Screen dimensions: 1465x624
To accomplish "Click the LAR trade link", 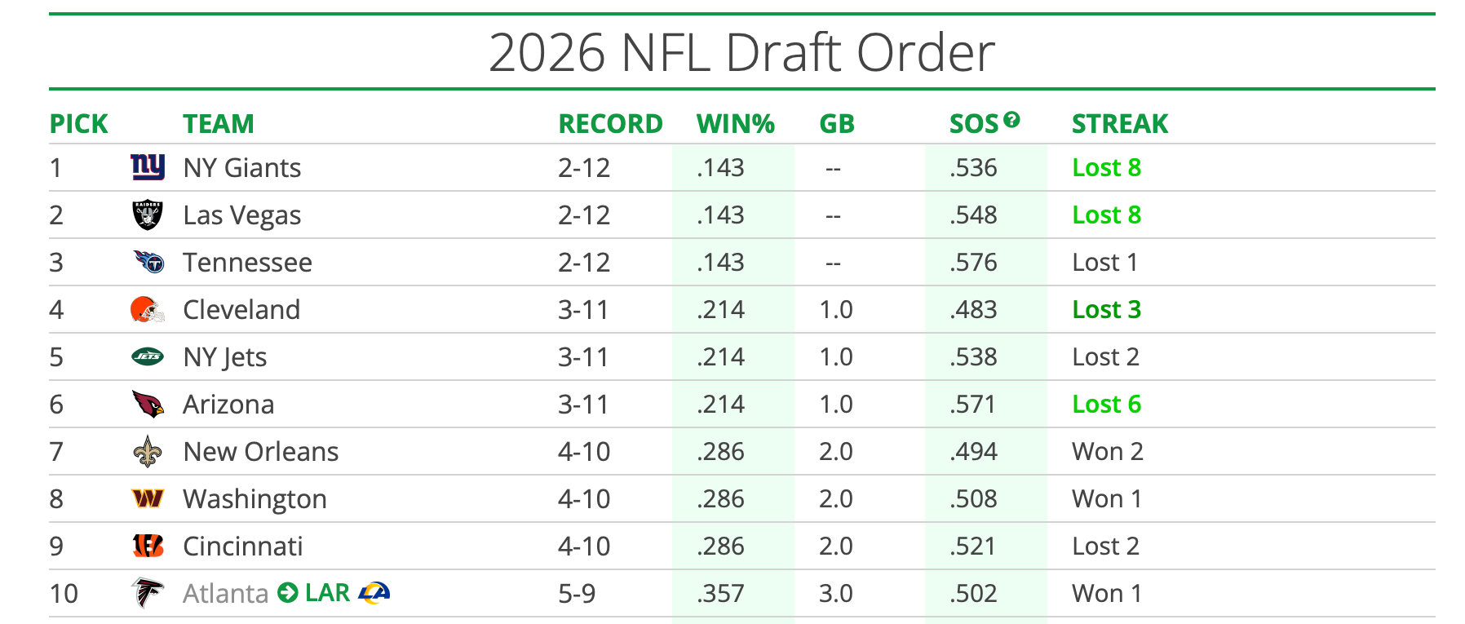I will pyautogui.click(x=327, y=593).
